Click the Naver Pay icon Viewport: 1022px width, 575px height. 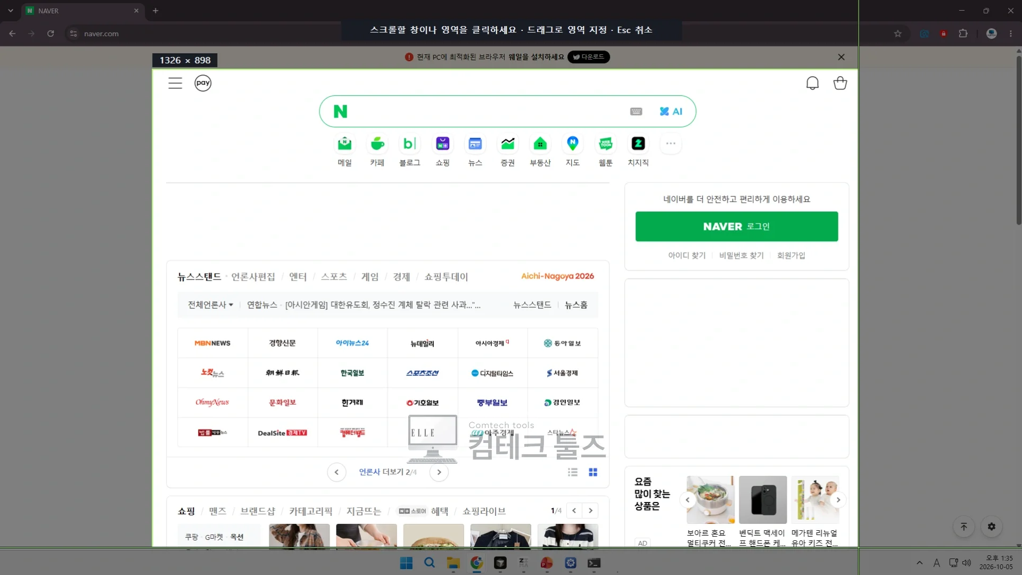203,83
